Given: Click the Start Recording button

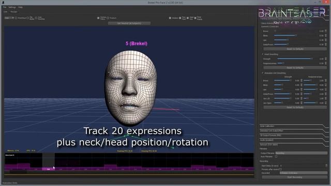Looking at the screenshot, I should (295, 177).
